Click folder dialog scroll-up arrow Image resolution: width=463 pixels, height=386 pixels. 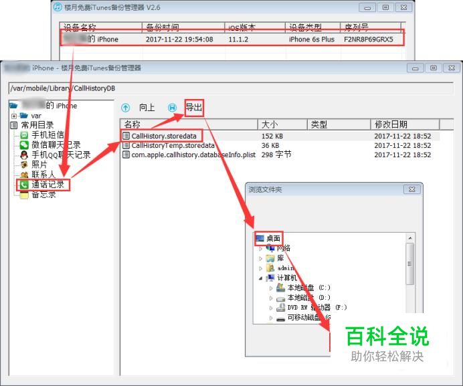pyautogui.click(x=410, y=238)
